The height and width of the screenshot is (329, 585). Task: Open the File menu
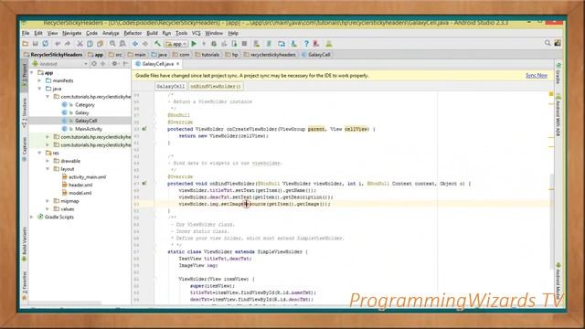[26, 33]
